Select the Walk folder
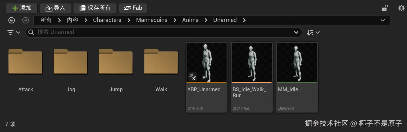Image resolution: width=407 pixels, height=132 pixels. [161, 61]
